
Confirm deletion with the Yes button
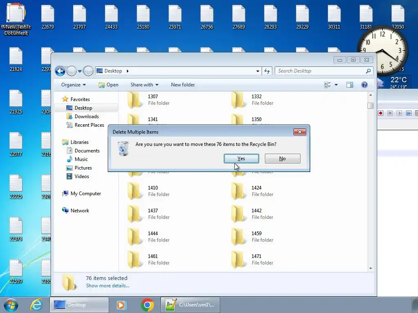(241, 159)
